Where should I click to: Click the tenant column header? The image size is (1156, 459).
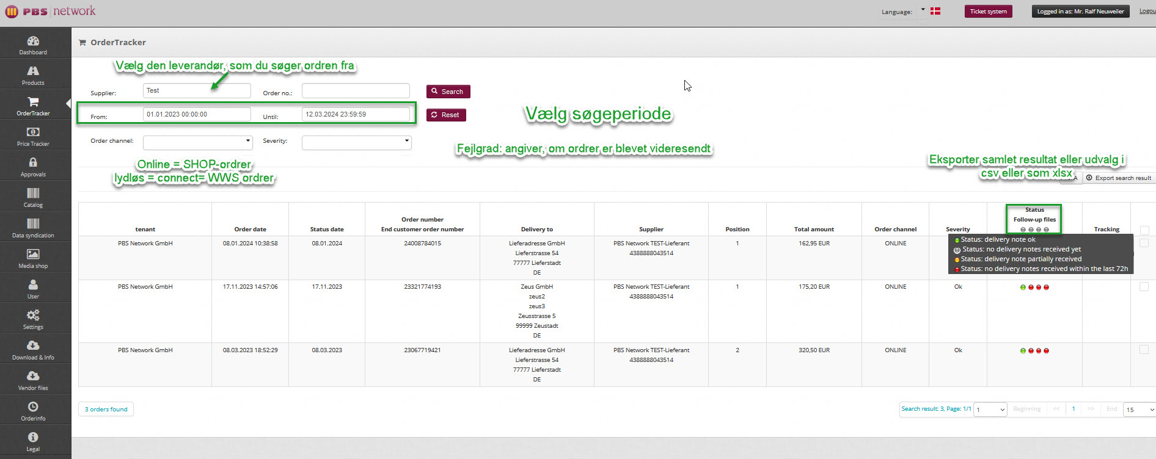[x=145, y=229]
